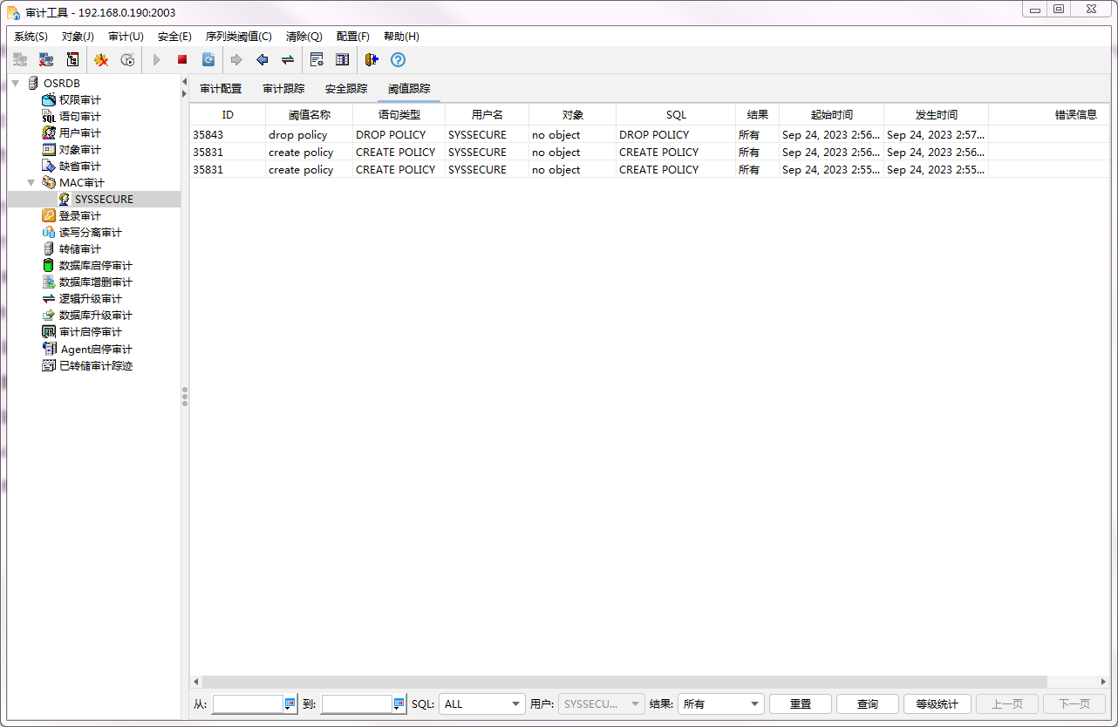Open the 安全(E) menu
The image size is (1118, 727).
click(x=174, y=37)
